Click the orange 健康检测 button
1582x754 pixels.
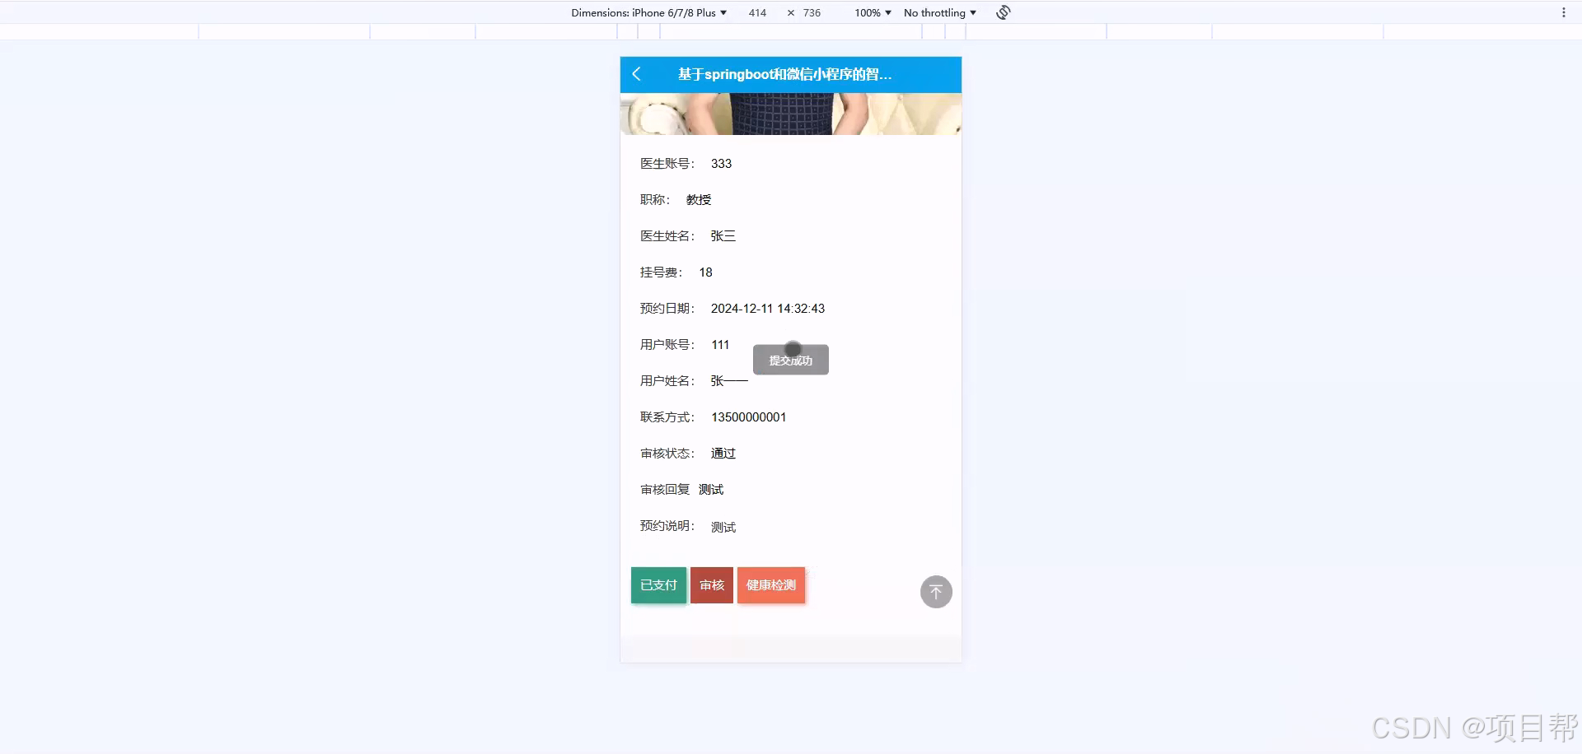click(x=770, y=585)
